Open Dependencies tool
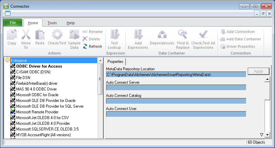This screenshot has height=148, width=275. [x=162, y=37]
